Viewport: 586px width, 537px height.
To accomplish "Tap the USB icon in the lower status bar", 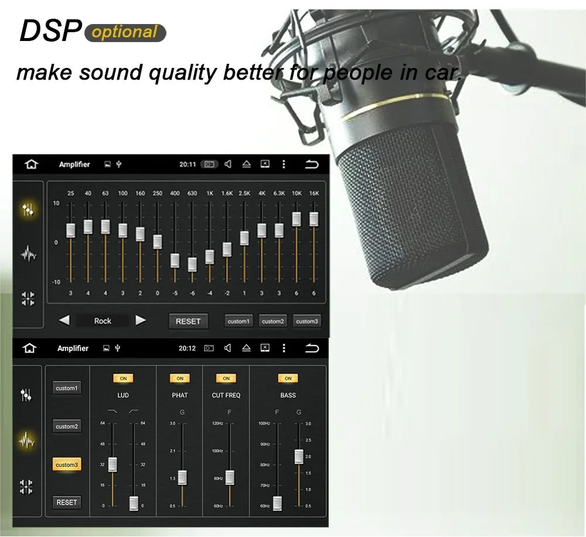I will click(118, 348).
